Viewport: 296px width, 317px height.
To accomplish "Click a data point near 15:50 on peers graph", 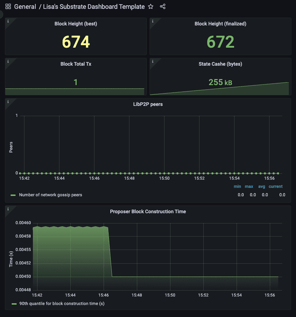I will coord(164,173).
